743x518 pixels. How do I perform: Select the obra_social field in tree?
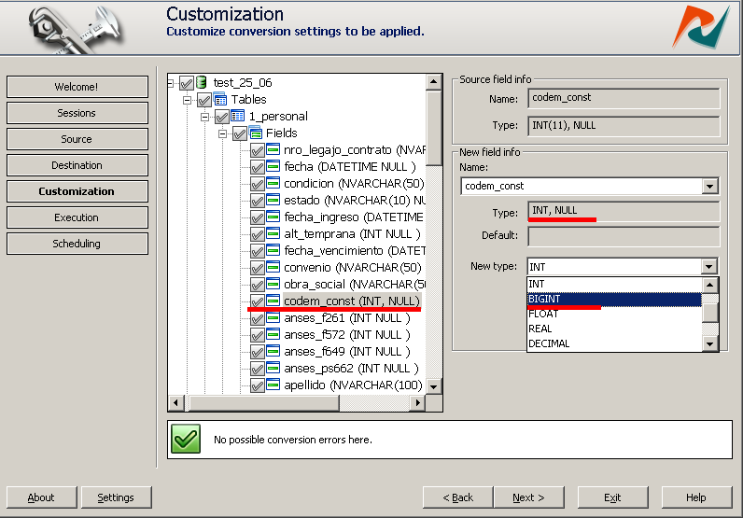[x=355, y=285]
